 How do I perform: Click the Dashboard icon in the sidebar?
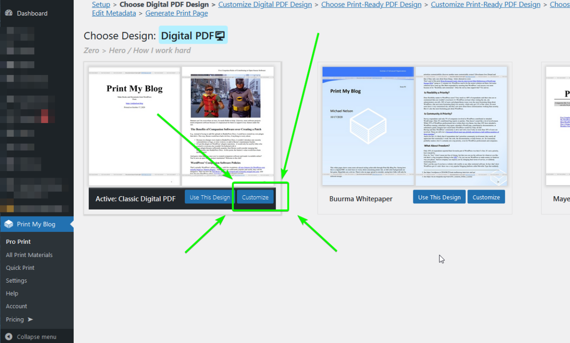point(9,13)
